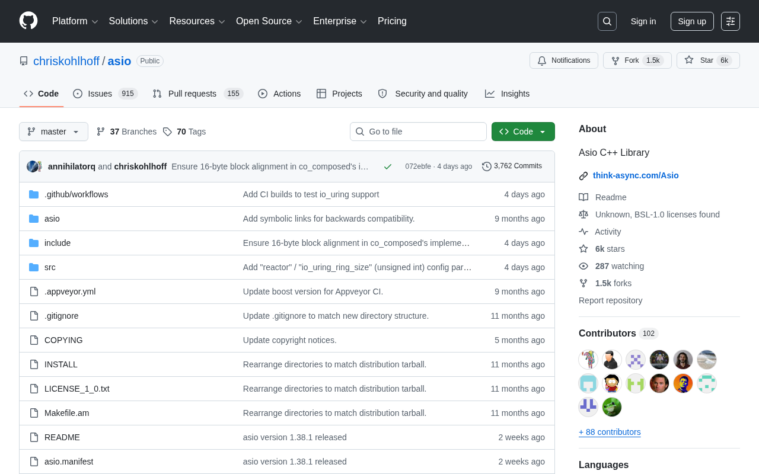Open the 3,762 Commits link
759x474 pixels.
pos(512,166)
